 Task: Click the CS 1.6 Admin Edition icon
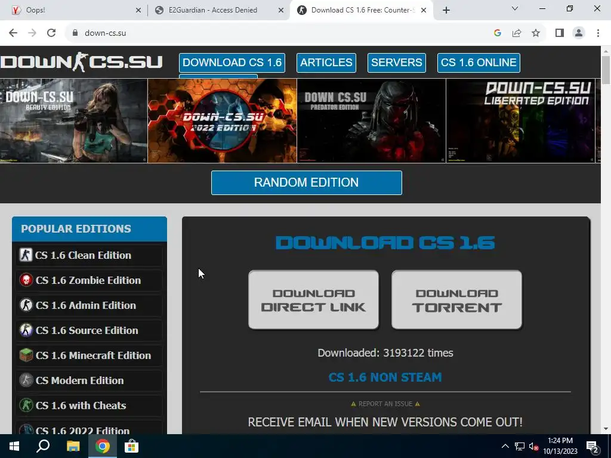coord(26,305)
